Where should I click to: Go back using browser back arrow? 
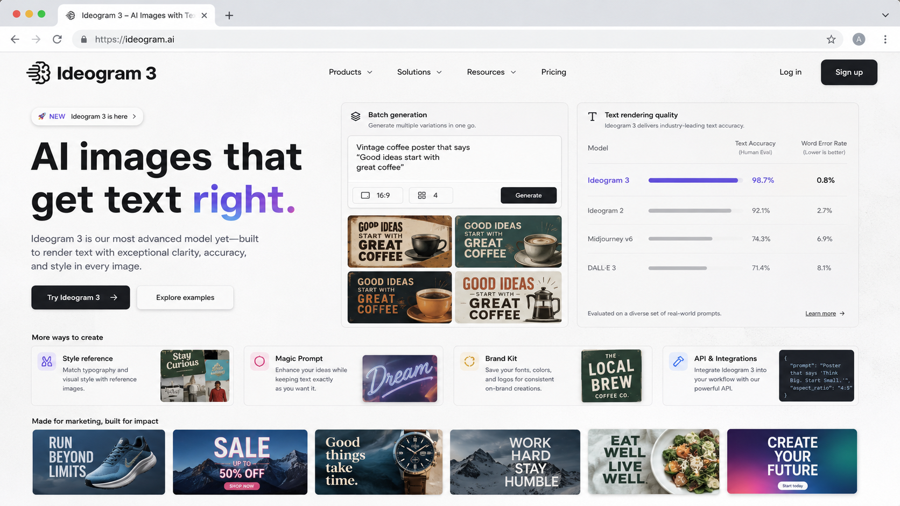point(15,39)
